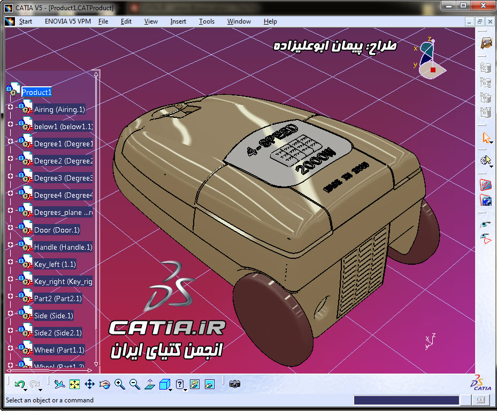The height and width of the screenshot is (411, 497).
Task: Select the Rotate view tool
Action: click(105, 384)
